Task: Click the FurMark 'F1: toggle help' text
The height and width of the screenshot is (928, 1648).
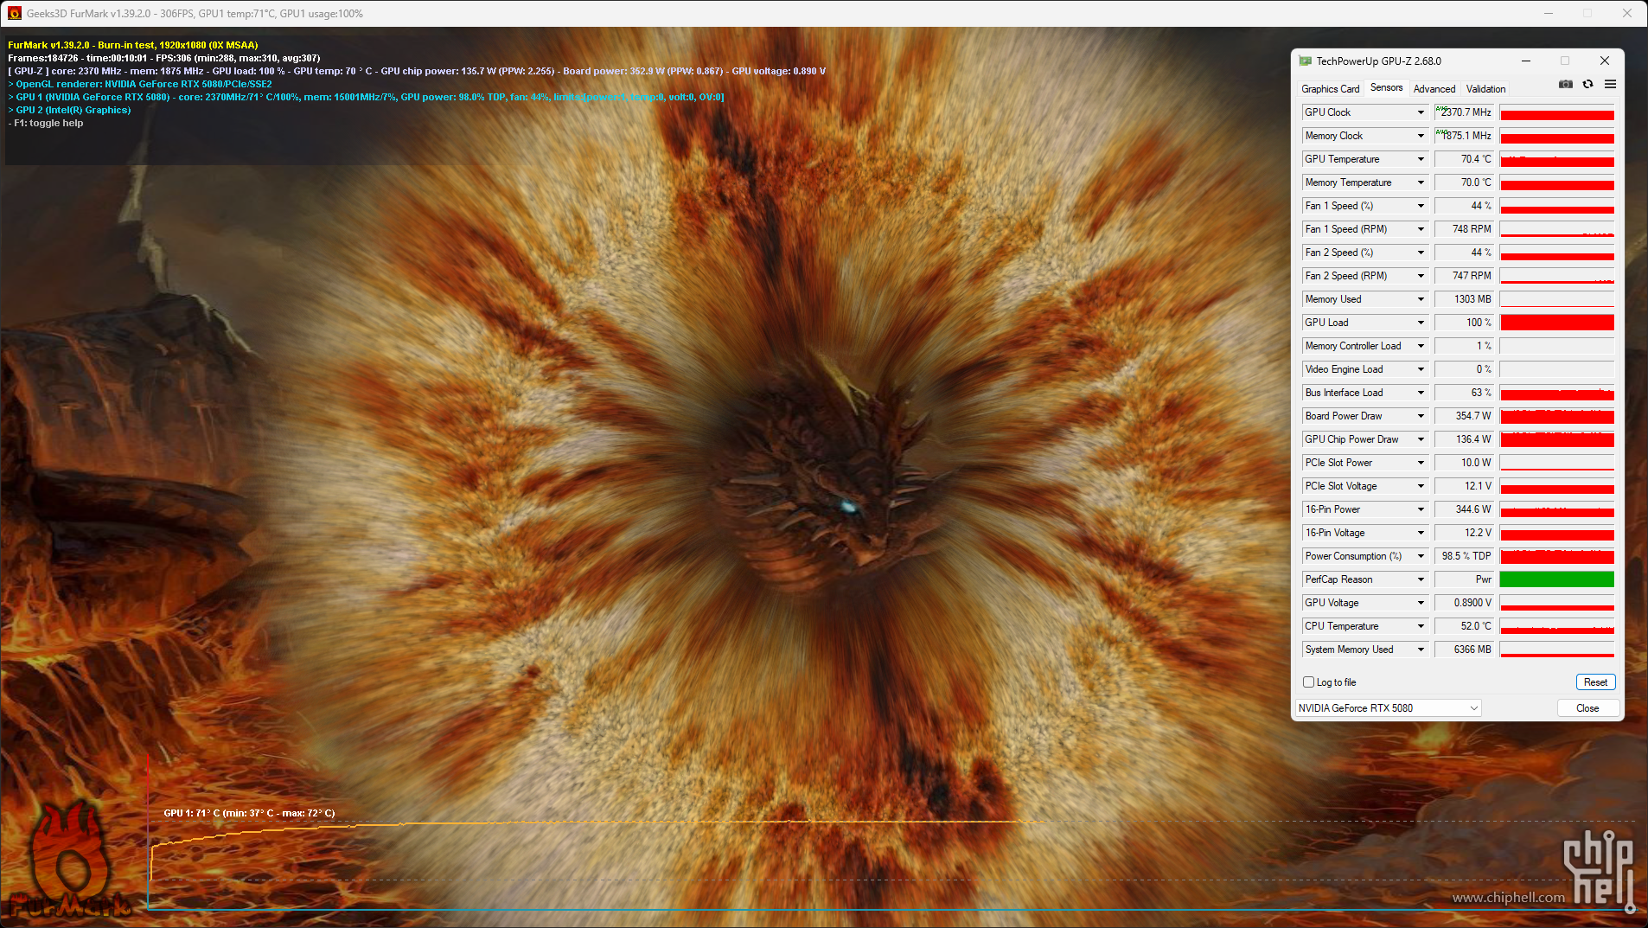Action: 46,123
